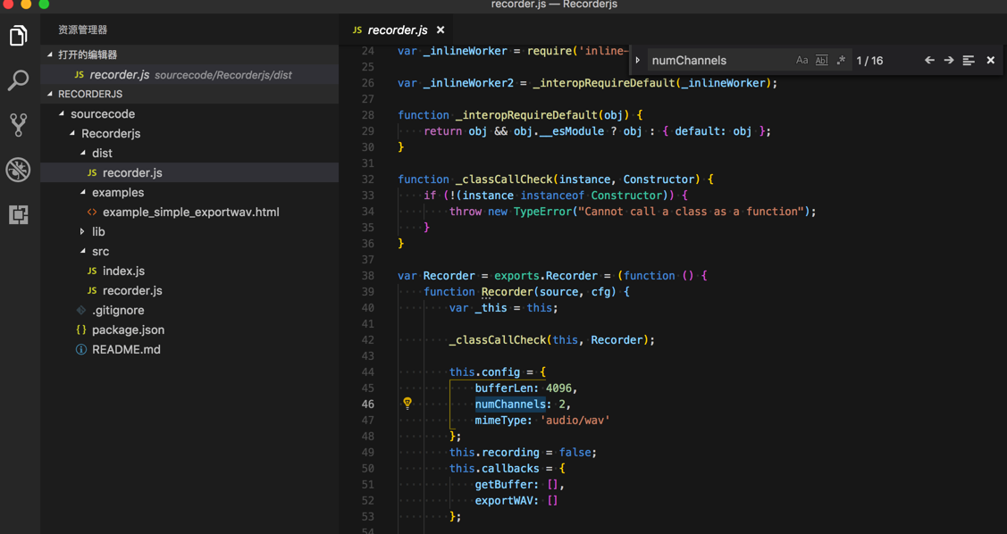Image resolution: width=1007 pixels, height=534 pixels.
Task: Select the recorder.js editor tab
Action: 397,29
